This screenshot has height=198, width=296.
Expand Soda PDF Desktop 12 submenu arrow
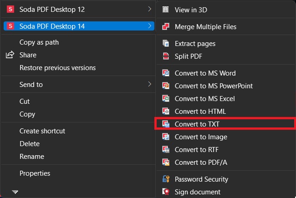tap(150, 9)
